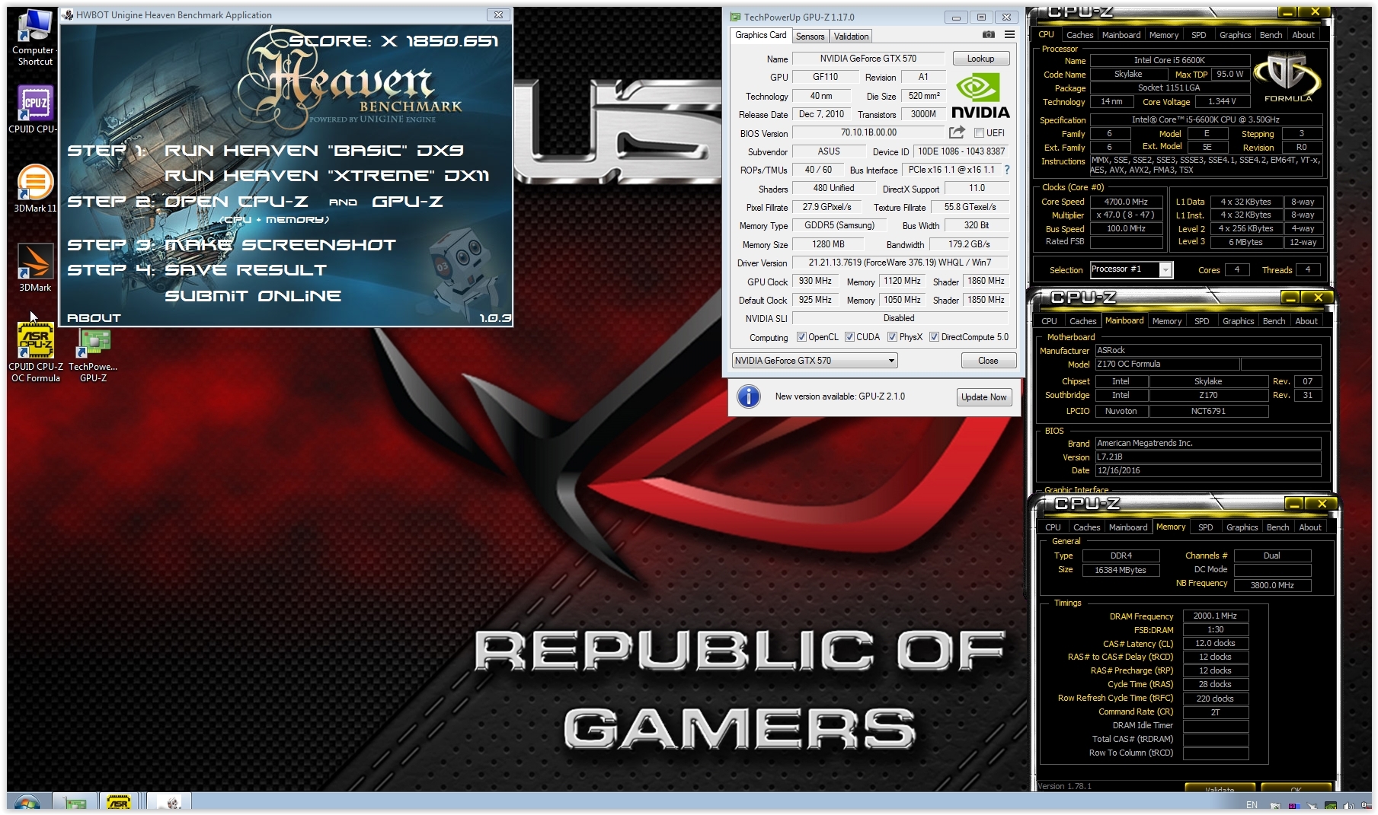Run Heaven "Basic" DX9 benchmark
1378x815 pixels.
(x=314, y=151)
